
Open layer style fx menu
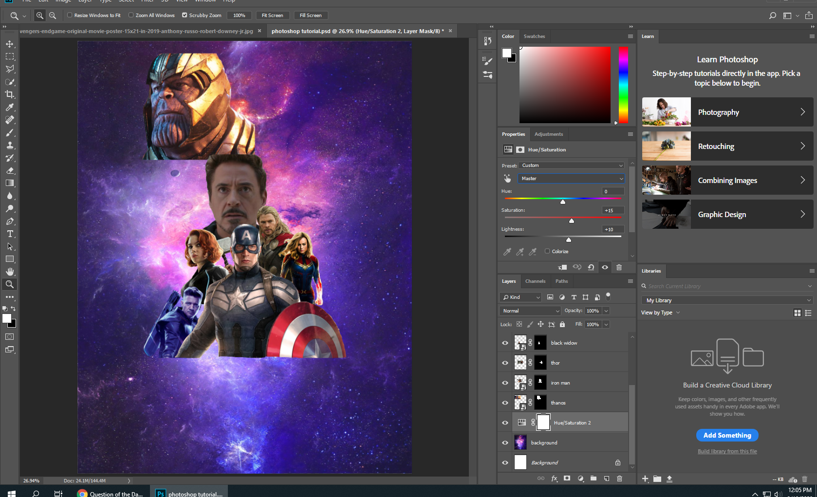pos(554,479)
